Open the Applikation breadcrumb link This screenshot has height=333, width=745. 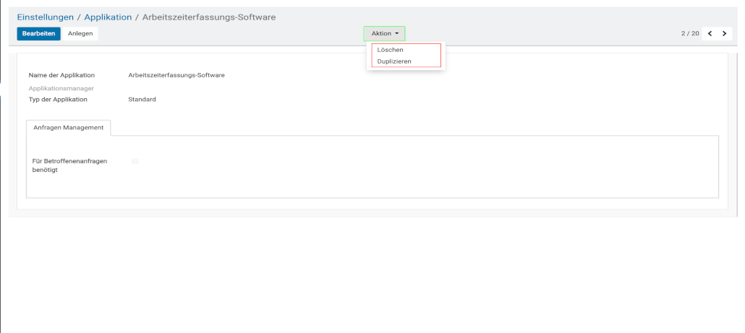pos(108,16)
